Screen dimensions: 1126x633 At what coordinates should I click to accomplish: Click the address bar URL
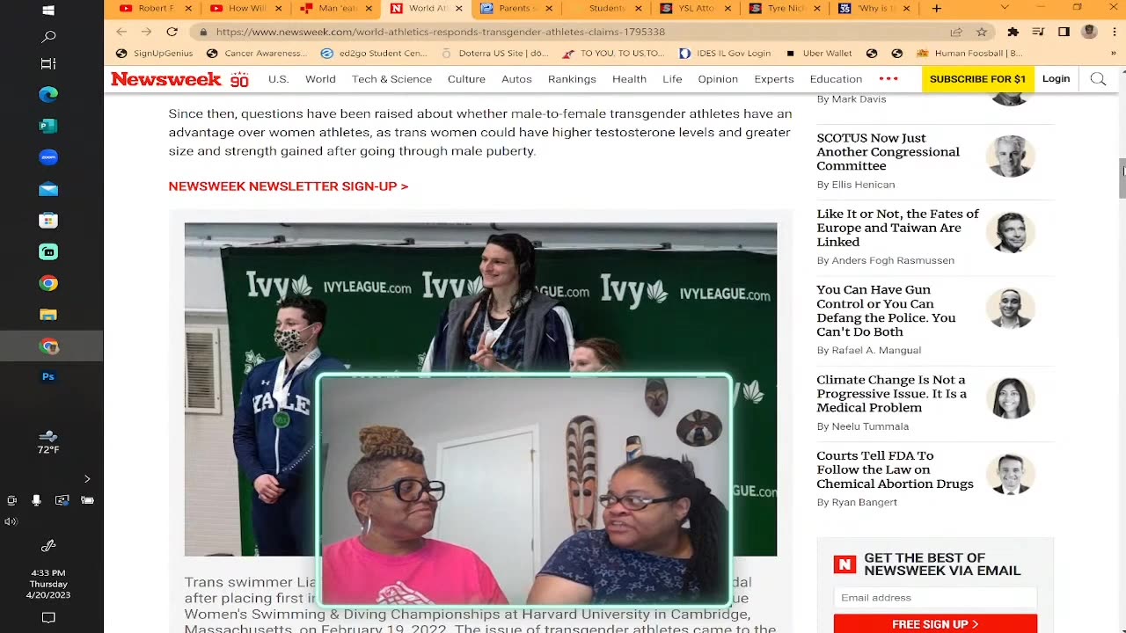tap(440, 32)
